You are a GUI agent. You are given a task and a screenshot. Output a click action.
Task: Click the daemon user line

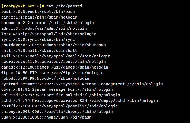click(47, 23)
